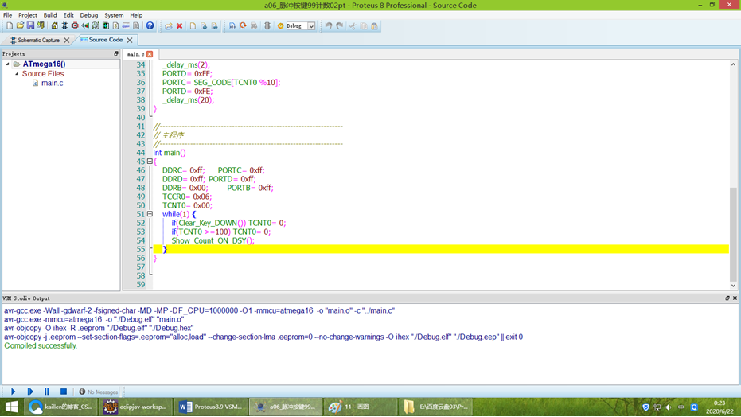Undock the Projects panel
The width and height of the screenshot is (741, 417).
coord(115,54)
